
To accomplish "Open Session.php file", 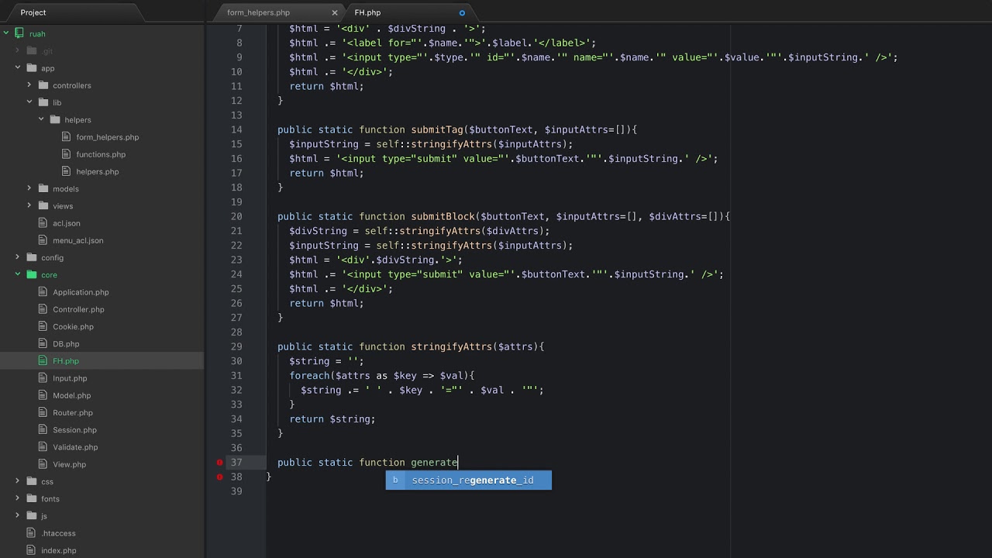I will coord(74,429).
